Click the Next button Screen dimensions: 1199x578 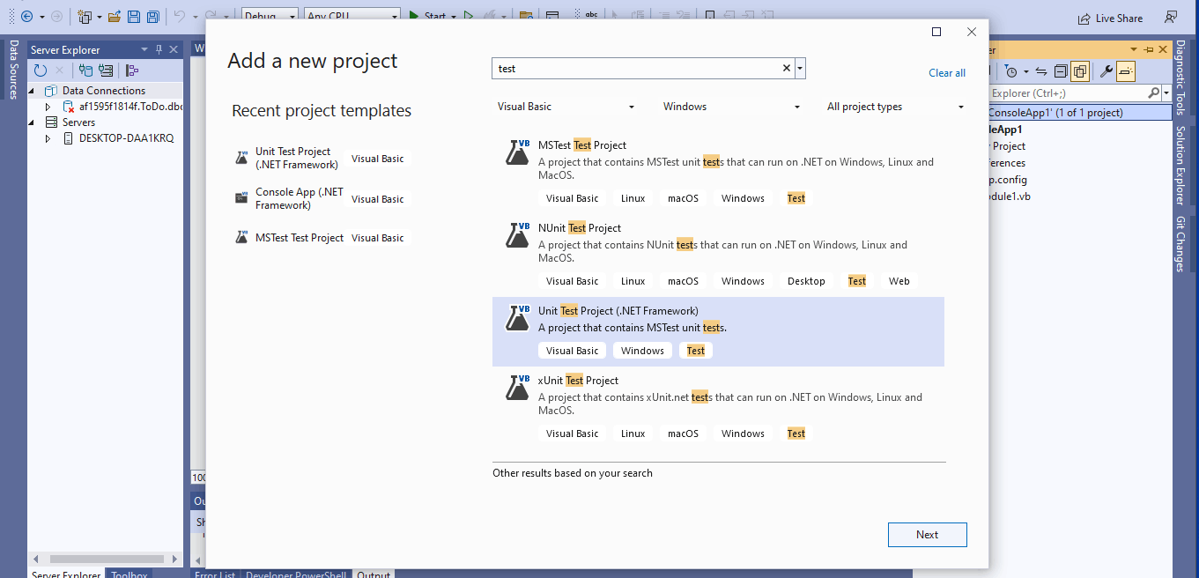(x=928, y=535)
